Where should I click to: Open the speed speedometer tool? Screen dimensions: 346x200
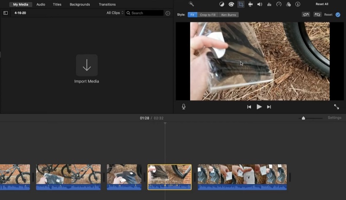[279, 4]
